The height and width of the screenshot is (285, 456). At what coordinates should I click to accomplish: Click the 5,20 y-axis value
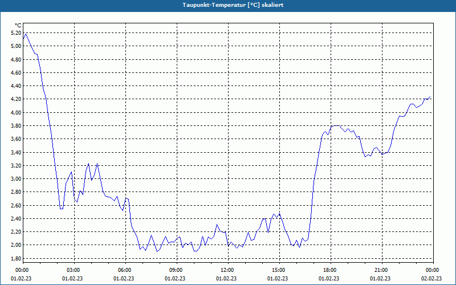click(16, 33)
